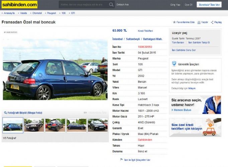Click the Tüm İlanları link

178,42
